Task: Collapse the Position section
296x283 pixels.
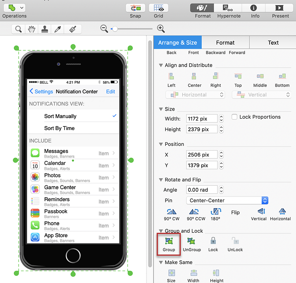Action: click(161, 144)
